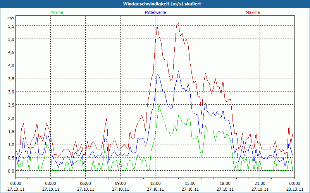This screenshot has height=193, width=310.
Task: Select the 4,0 y-axis value
Action: click(x=11, y=66)
